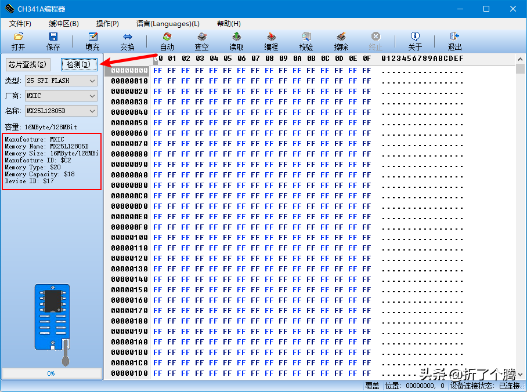
Task: Click 容量 16MByte/128MBit capacity text
Action: pyautogui.click(x=41, y=127)
